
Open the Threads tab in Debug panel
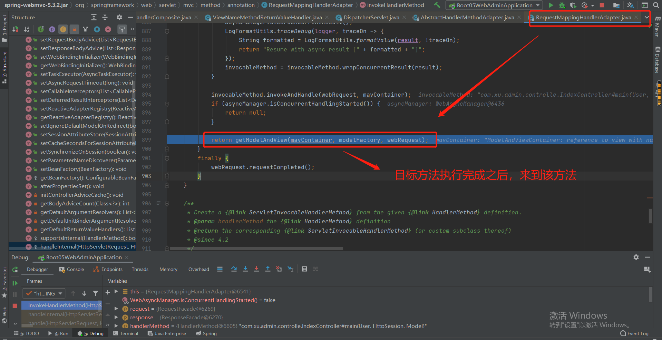[140, 269]
